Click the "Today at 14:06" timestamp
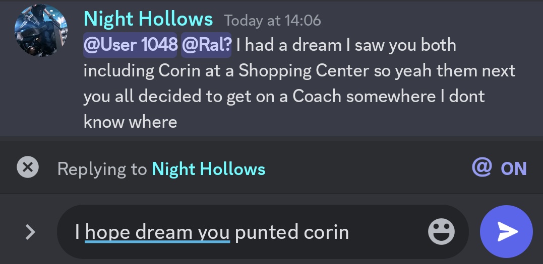 point(272,21)
